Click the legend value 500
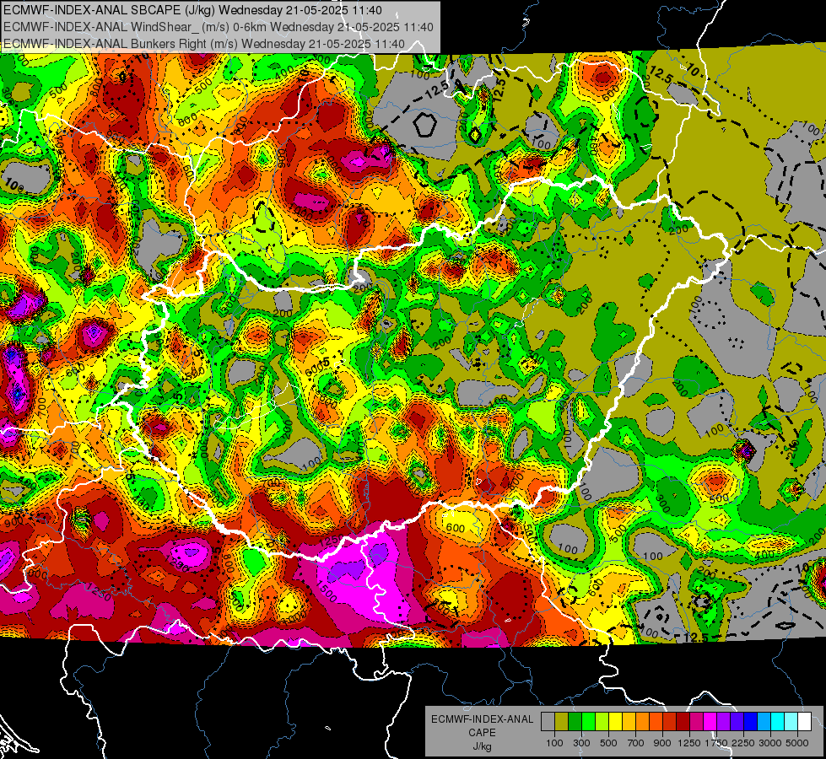This screenshot has height=759, width=826. click(x=608, y=743)
